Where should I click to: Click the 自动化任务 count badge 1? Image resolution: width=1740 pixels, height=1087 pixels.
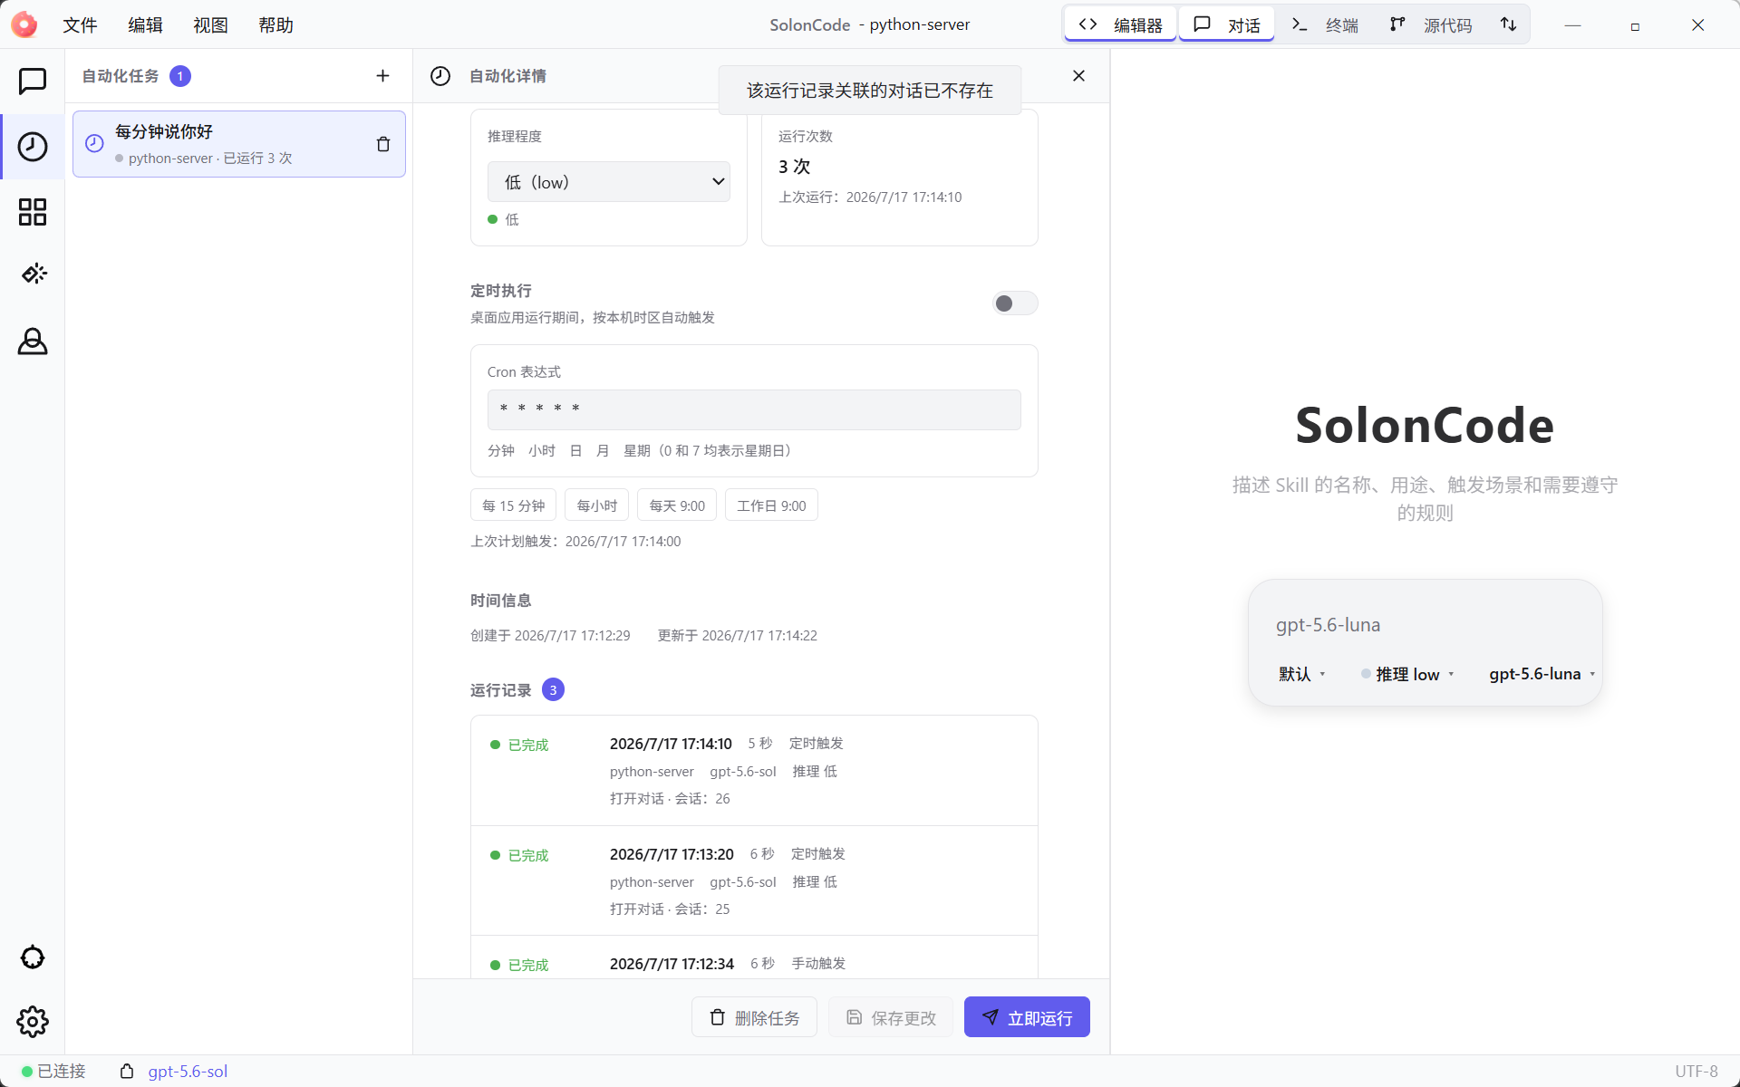pyautogui.click(x=180, y=76)
